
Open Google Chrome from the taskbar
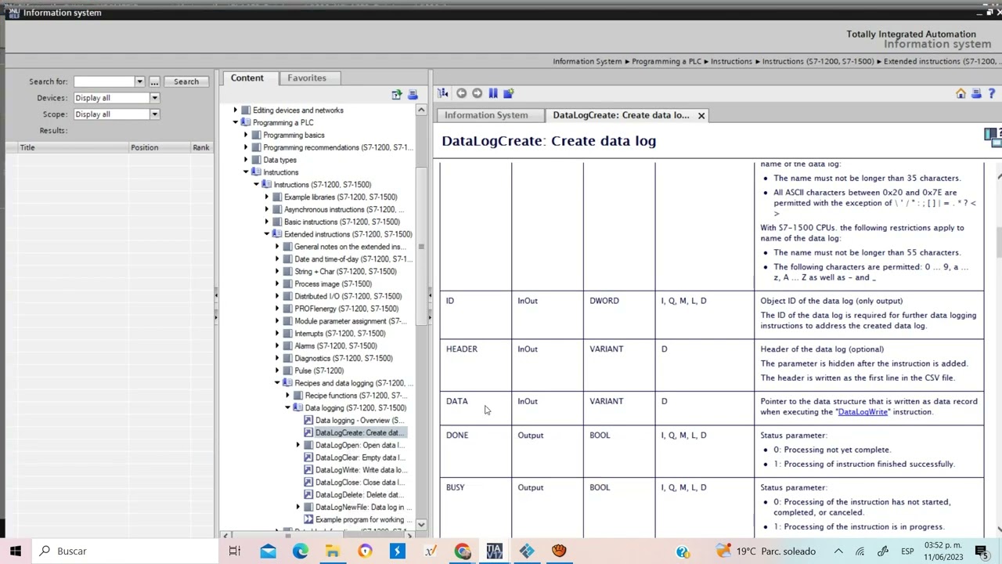tap(462, 551)
